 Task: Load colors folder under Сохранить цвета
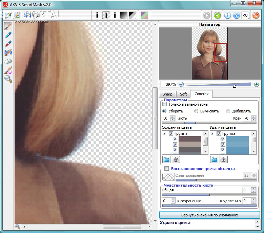pyautogui.click(x=166, y=160)
